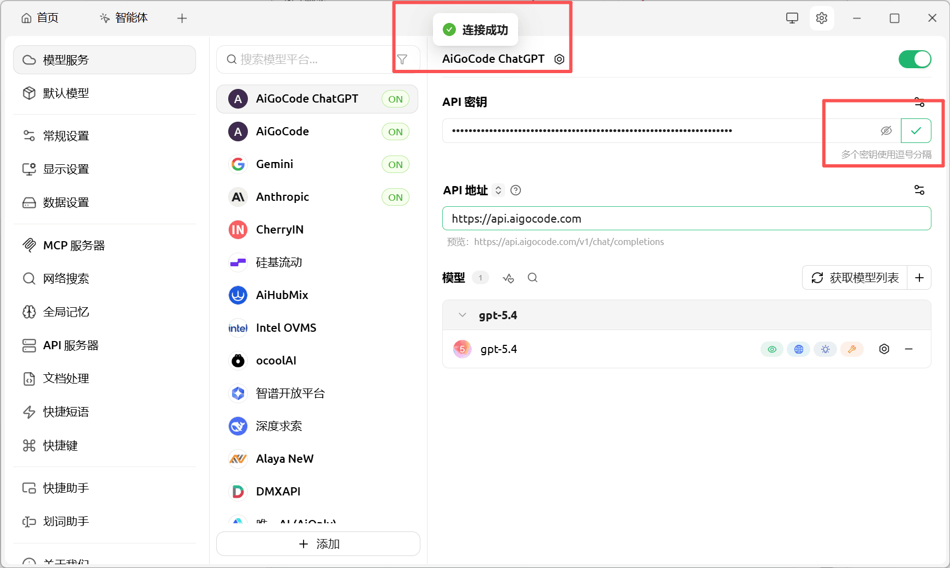Switch to the 智能体 tab
The width and height of the screenshot is (950, 568).
pyautogui.click(x=124, y=18)
